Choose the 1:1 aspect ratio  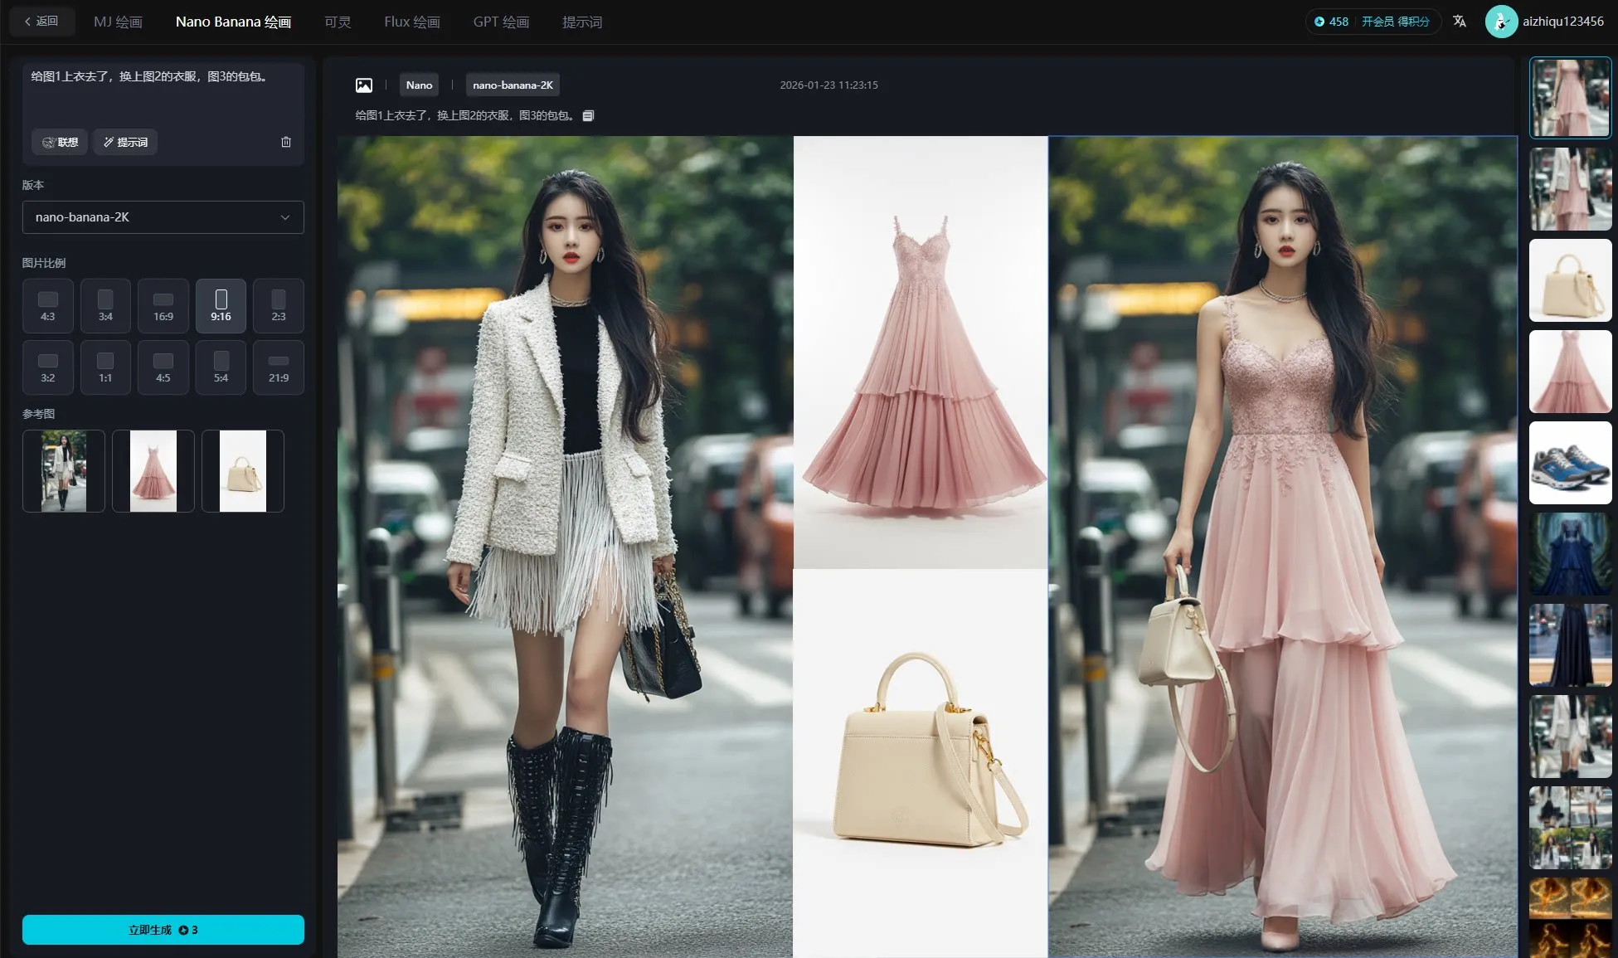coord(105,367)
